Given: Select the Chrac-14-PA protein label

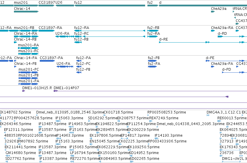Looking at the screenshot, I should click(26, 58).
